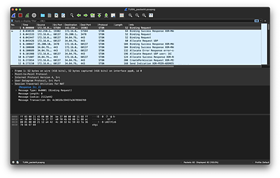This screenshot has height=178, width=280.
Task: Sort by the Protocol column header
Action: pos(106,25)
